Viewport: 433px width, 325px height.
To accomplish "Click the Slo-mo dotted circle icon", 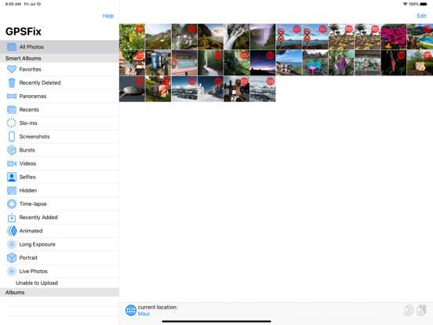I will click(x=12, y=123).
